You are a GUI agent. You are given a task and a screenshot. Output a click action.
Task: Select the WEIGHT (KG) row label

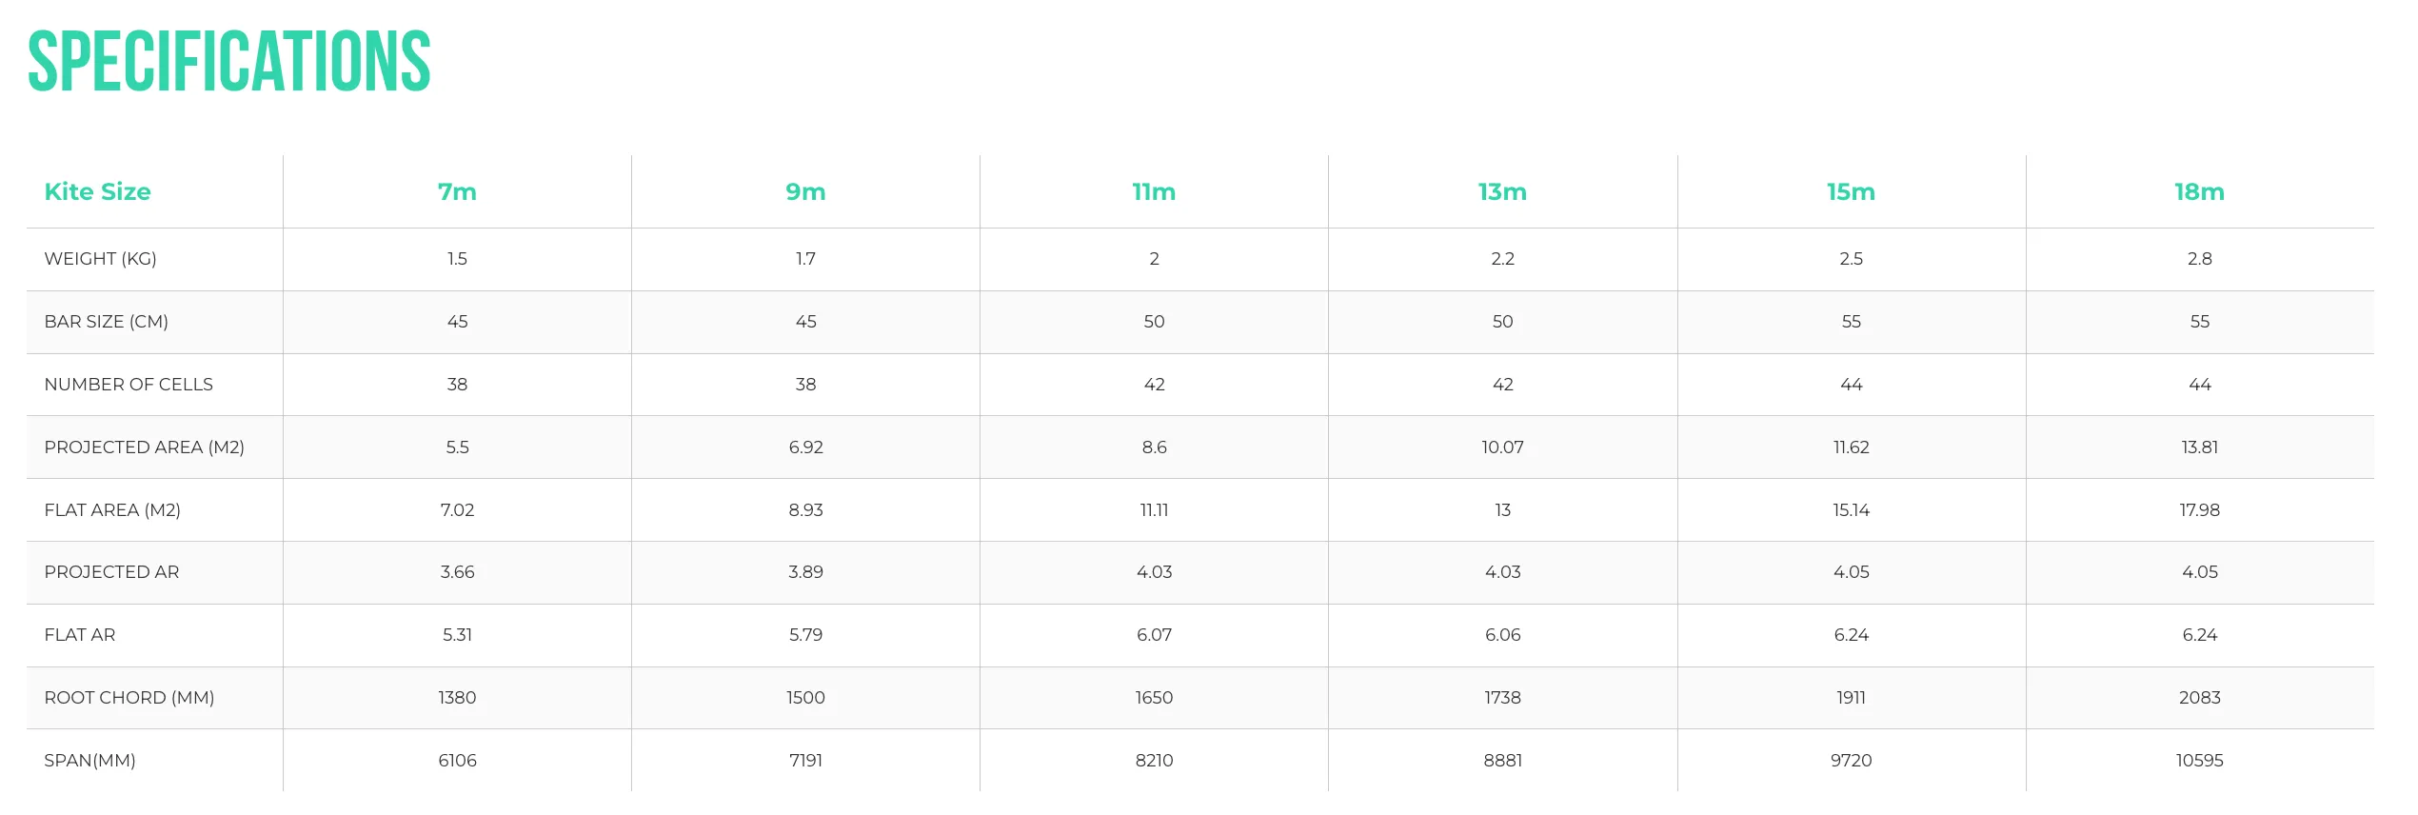point(100,259)
